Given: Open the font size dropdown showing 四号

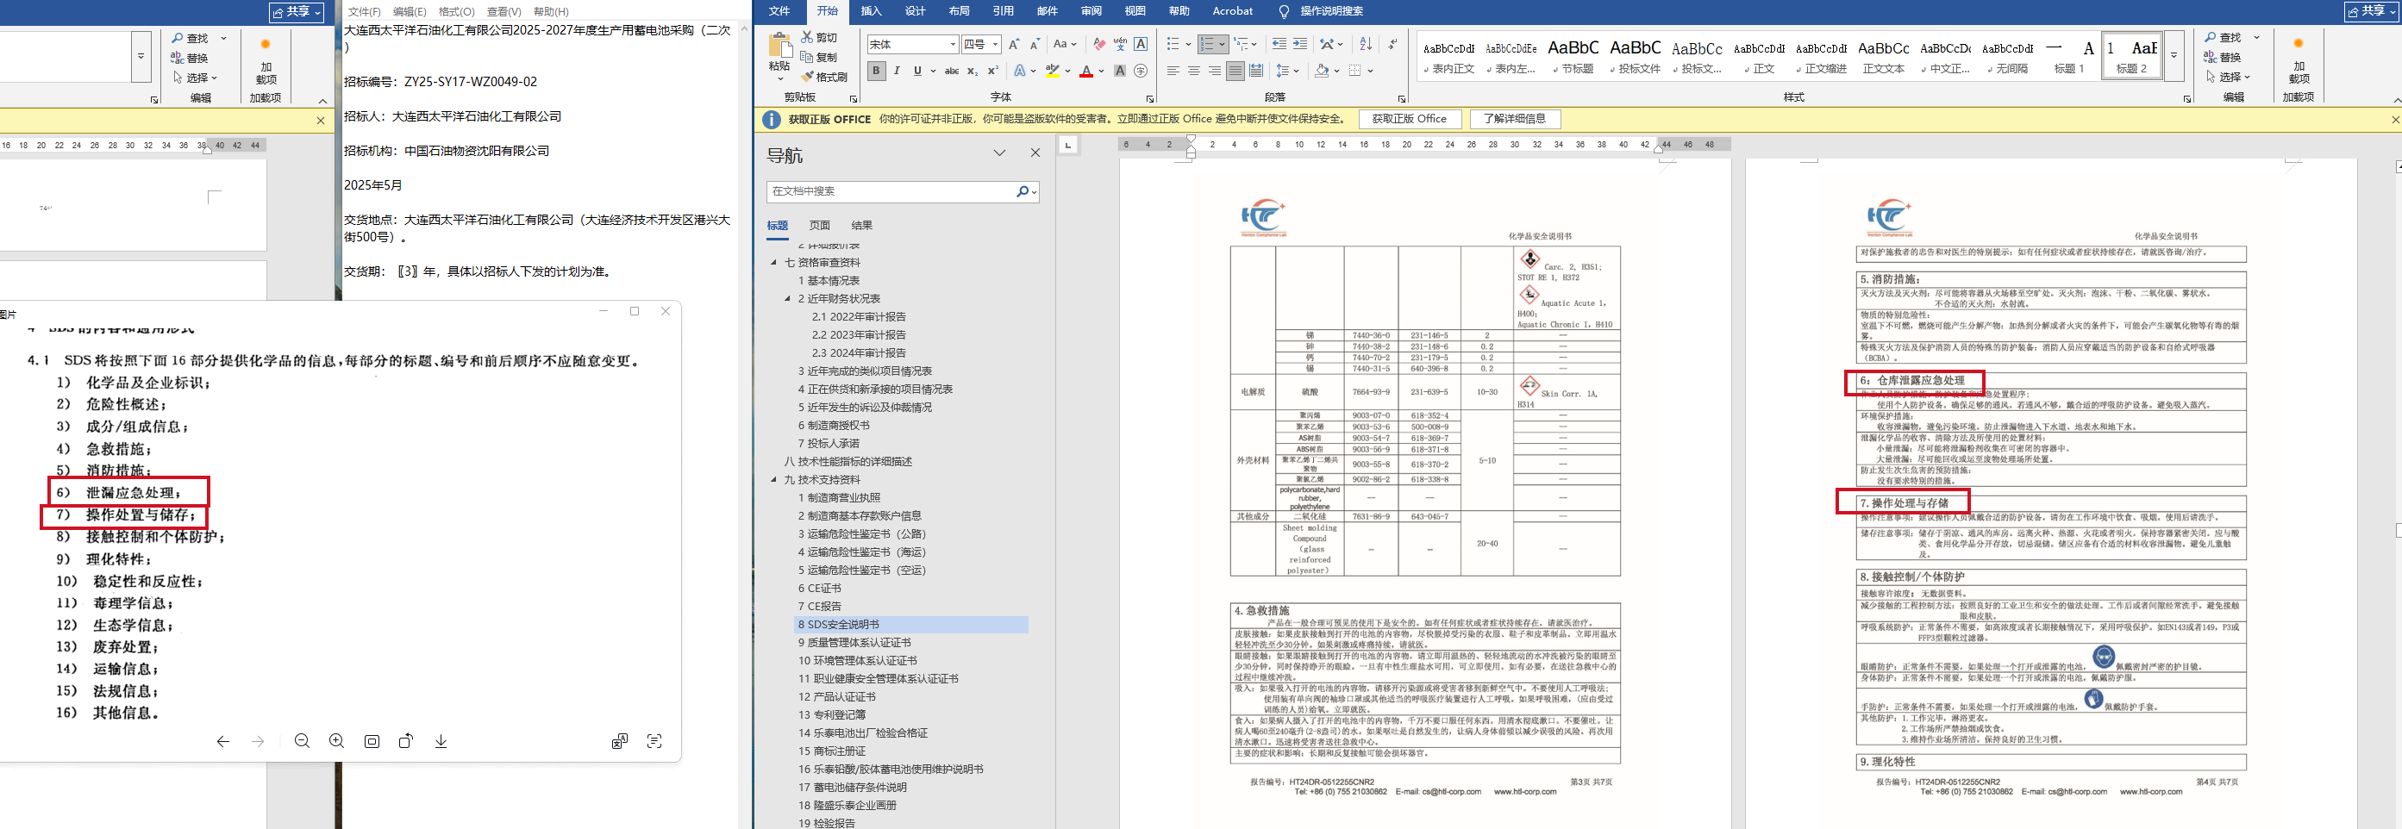Looking at the screenshot, I should [x=996, y=45].
